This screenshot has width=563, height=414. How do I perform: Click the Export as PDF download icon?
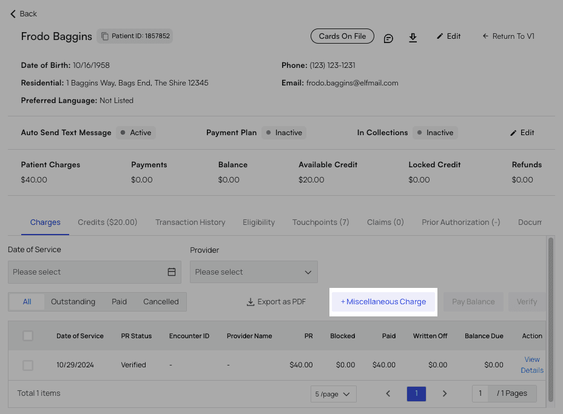point(251,302)
